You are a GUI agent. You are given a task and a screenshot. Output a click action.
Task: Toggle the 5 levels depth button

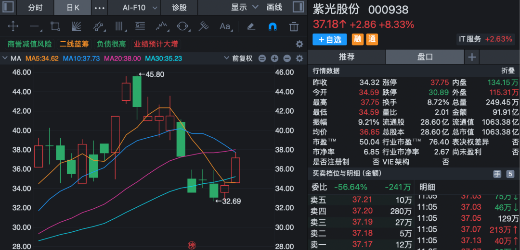coord(510,174)
